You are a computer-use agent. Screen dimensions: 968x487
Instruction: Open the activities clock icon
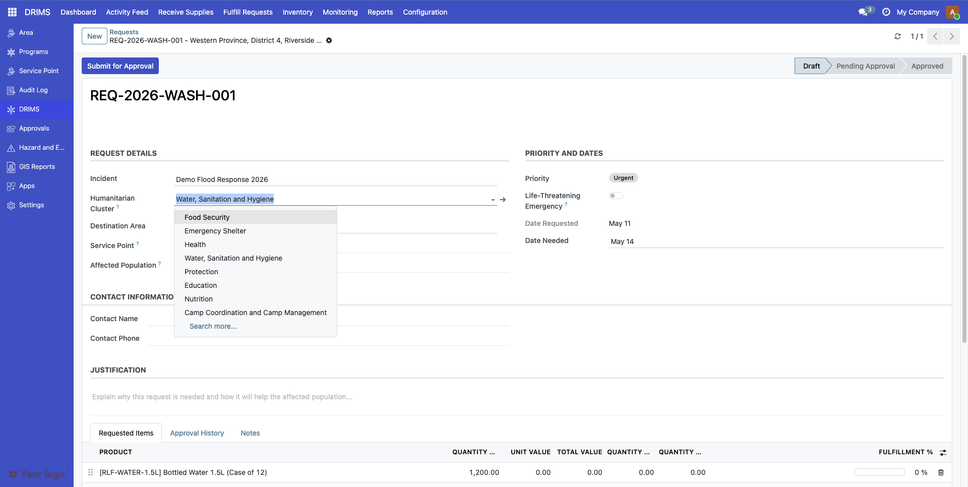886,12
